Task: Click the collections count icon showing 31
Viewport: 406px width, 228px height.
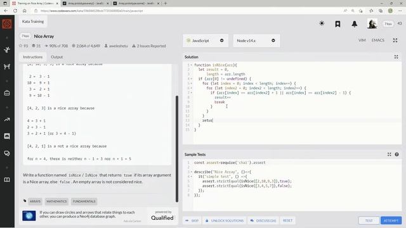Action: click(34, 46)
